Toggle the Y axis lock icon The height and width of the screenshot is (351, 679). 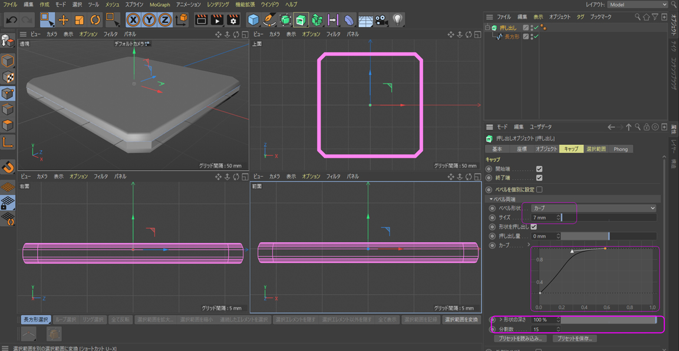click(150, 20)
